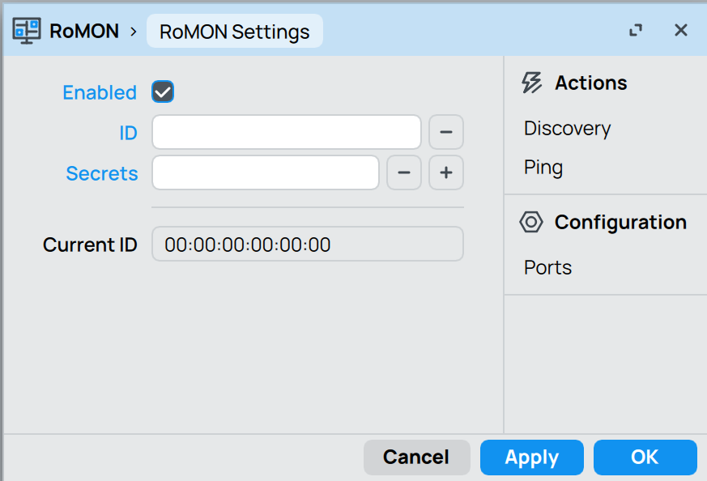Image resolution: width=707 pixels, height=481 pixels.
Task: Select the Current ID value field
Action: 307,244
